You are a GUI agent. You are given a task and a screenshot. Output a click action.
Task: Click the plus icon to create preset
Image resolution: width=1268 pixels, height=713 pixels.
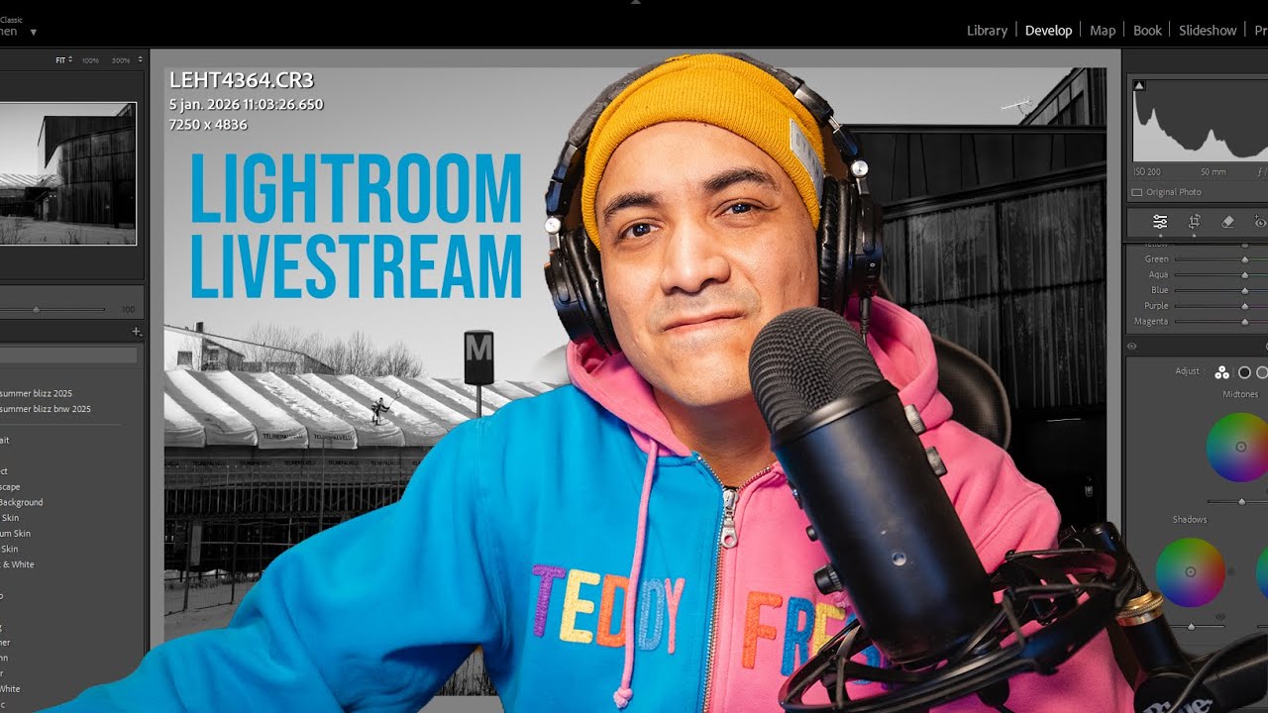pyautogui.click(x=136, y=332)
